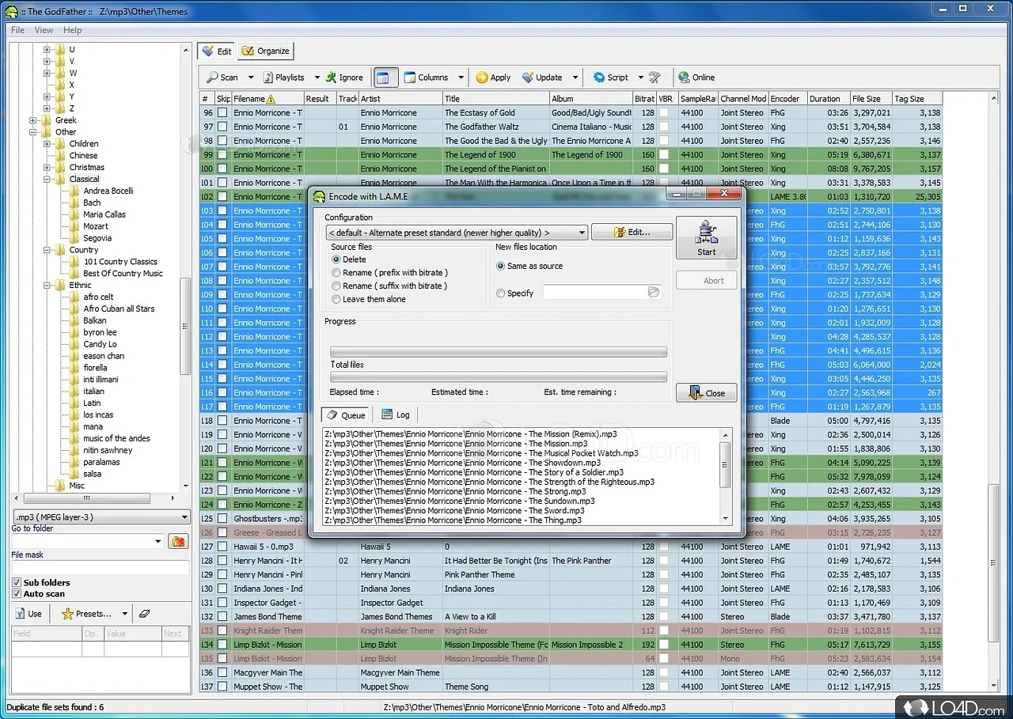Open the Columns toolbar option
1013x719 pixels.
[x=426, y=78]
